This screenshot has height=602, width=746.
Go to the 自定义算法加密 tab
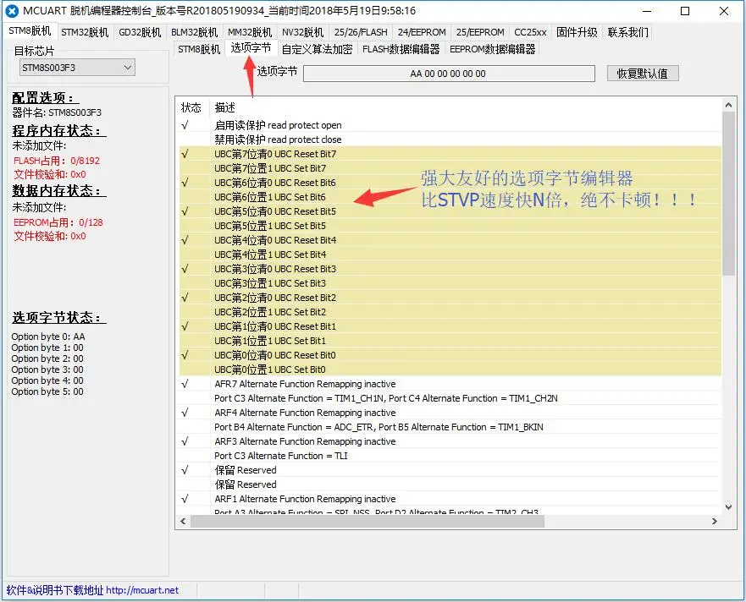pos(317,49)
